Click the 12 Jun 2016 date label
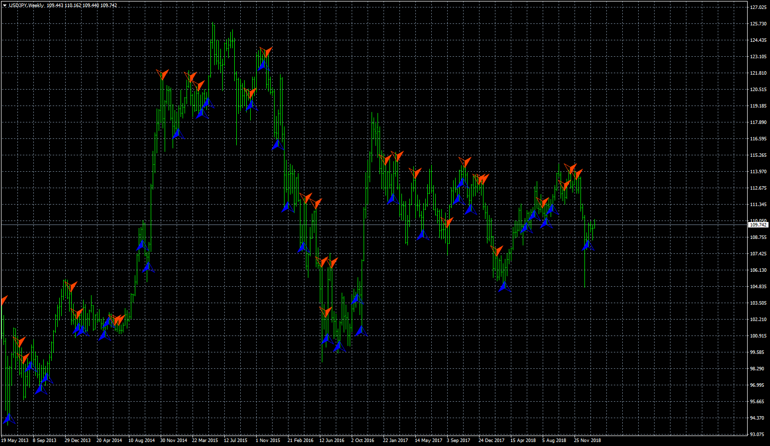 332,441
